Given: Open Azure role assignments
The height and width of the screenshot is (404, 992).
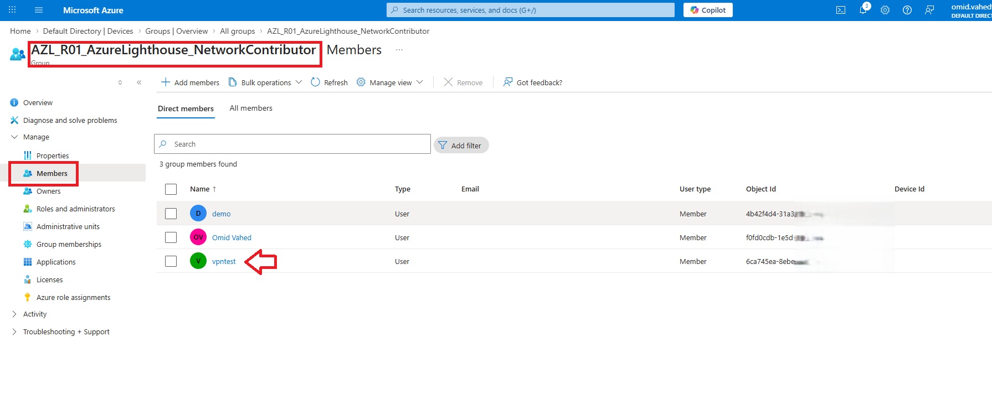Looking at the screenshot, I should (x=73, y=297).
